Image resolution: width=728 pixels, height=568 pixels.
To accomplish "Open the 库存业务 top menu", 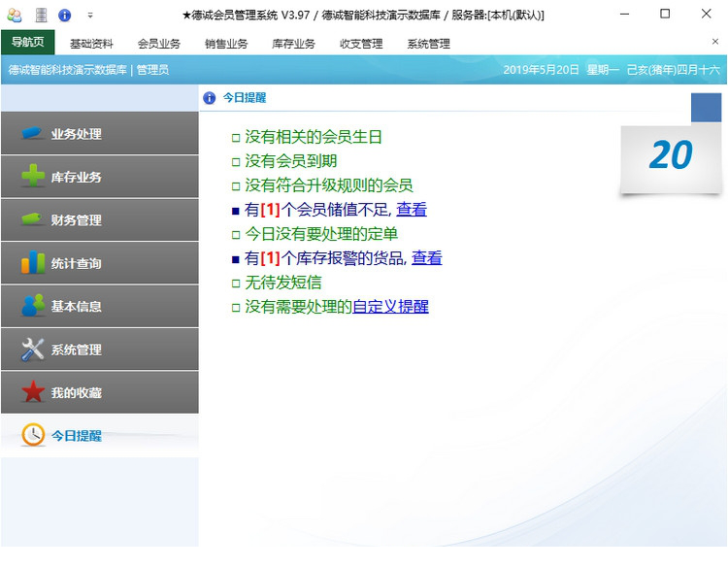I will (x=293, y=44).
